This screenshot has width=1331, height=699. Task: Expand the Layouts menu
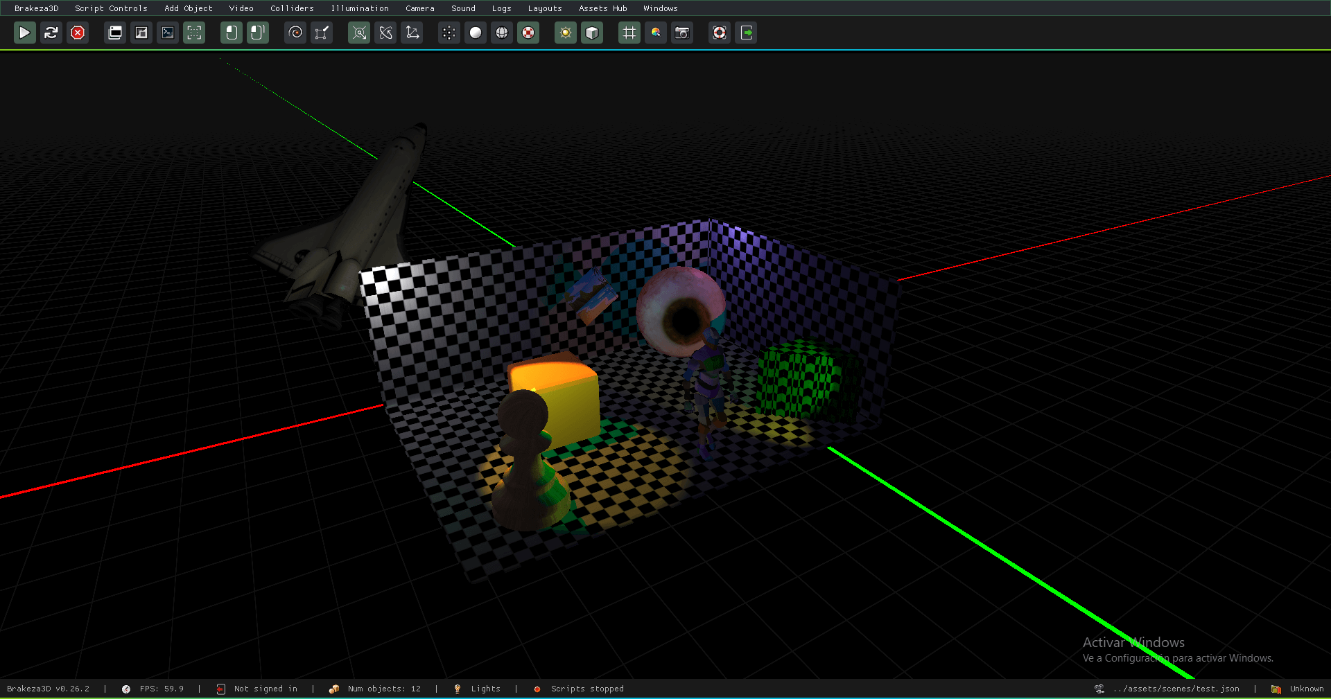click(x=544, y=8)
